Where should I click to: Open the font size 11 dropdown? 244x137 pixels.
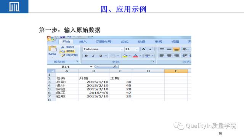click(x=136, y=49)
